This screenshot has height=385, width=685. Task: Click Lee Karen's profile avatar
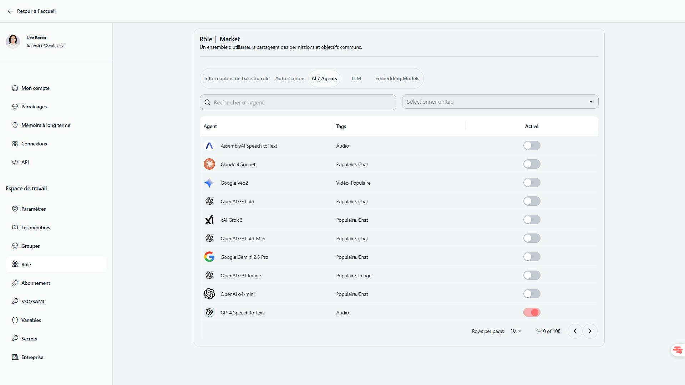tap(13, 41)
